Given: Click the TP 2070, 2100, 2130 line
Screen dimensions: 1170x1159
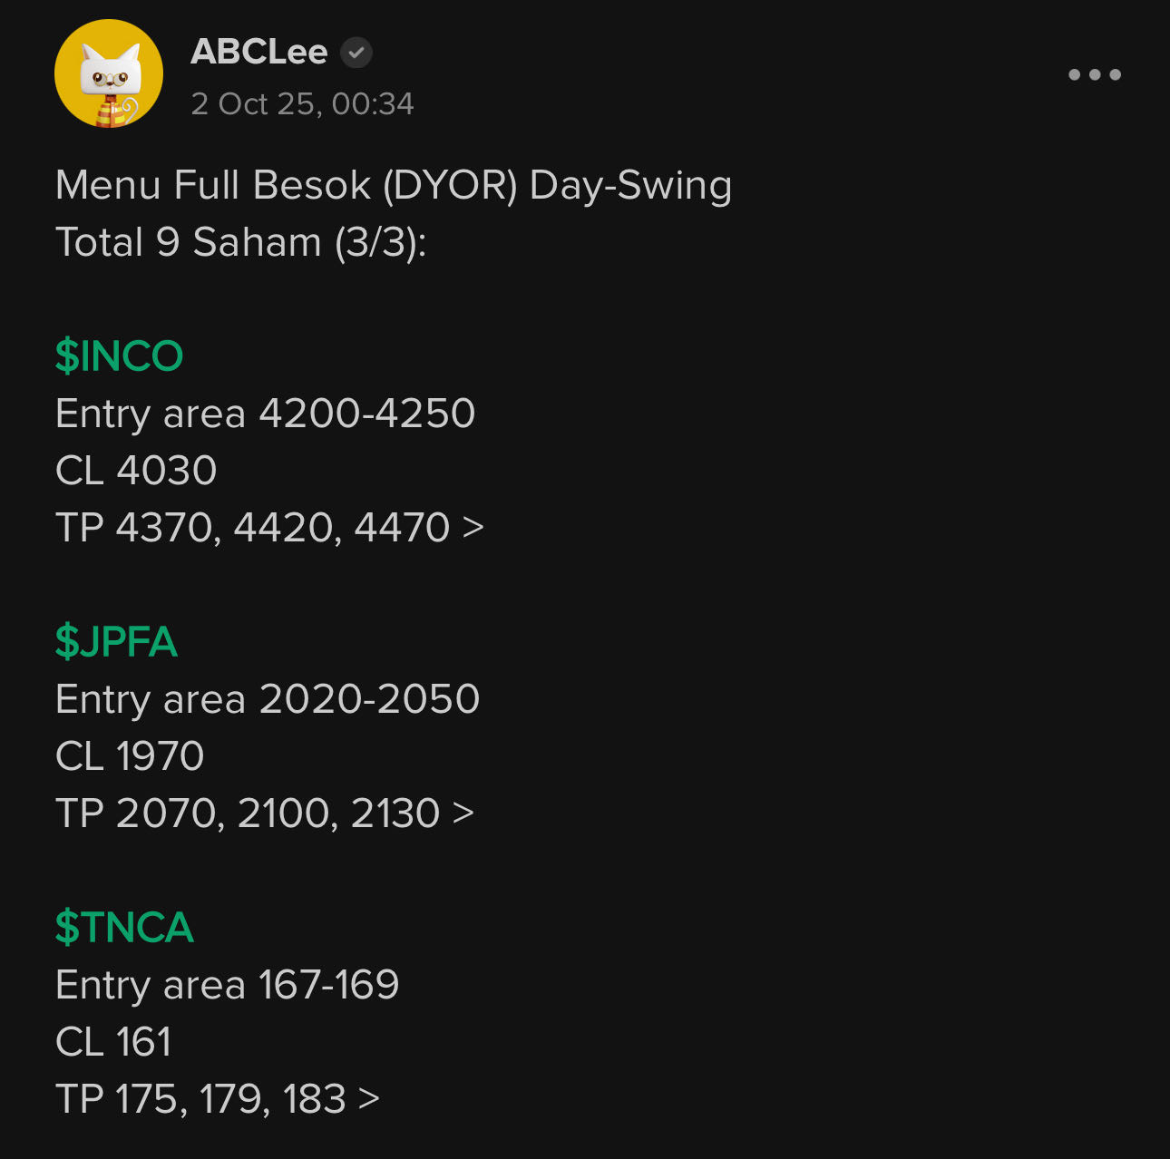Looking at the screenshot, I should [263, 813].
